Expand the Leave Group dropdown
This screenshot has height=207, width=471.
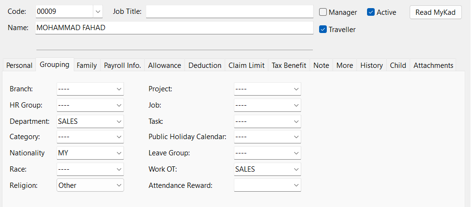click(296, 153)
